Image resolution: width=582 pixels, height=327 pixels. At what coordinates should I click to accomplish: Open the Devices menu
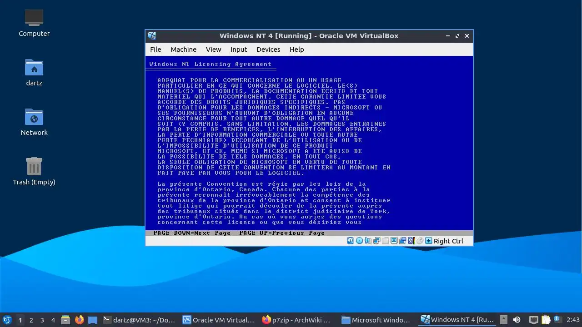coord(268,50)
